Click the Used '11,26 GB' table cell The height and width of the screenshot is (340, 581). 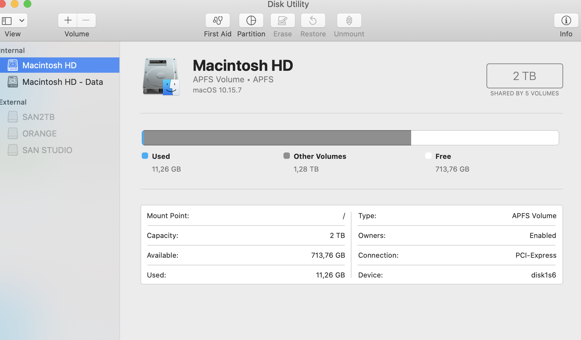point(330,275)
